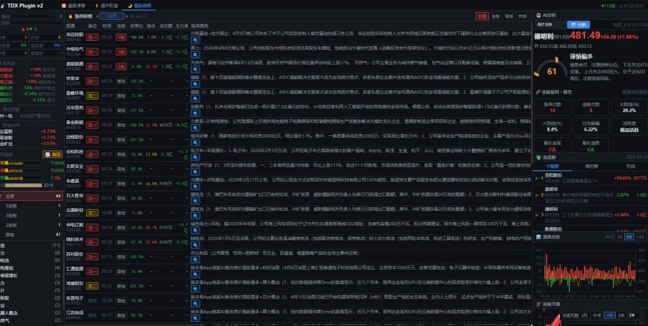648x326 pixels.
Task: Open the 盘中盯盘 tab
Action: pyautogui.click(x=106, y=6)
